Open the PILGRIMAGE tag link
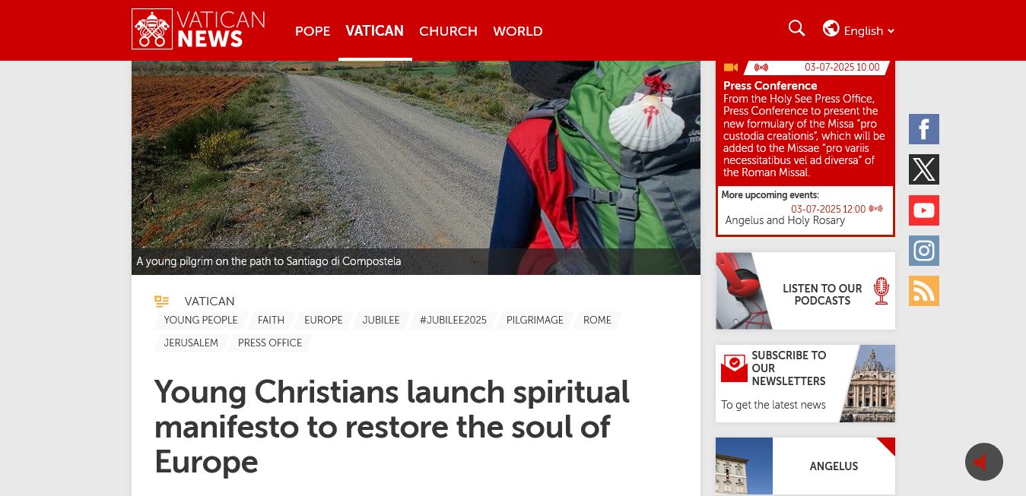This screenshot has width=1026, height=496. point(535,321)
